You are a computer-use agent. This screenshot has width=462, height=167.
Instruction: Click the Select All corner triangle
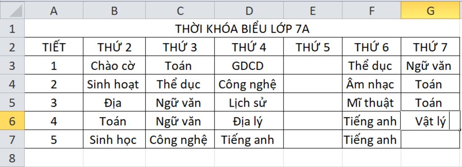(12, 11)
